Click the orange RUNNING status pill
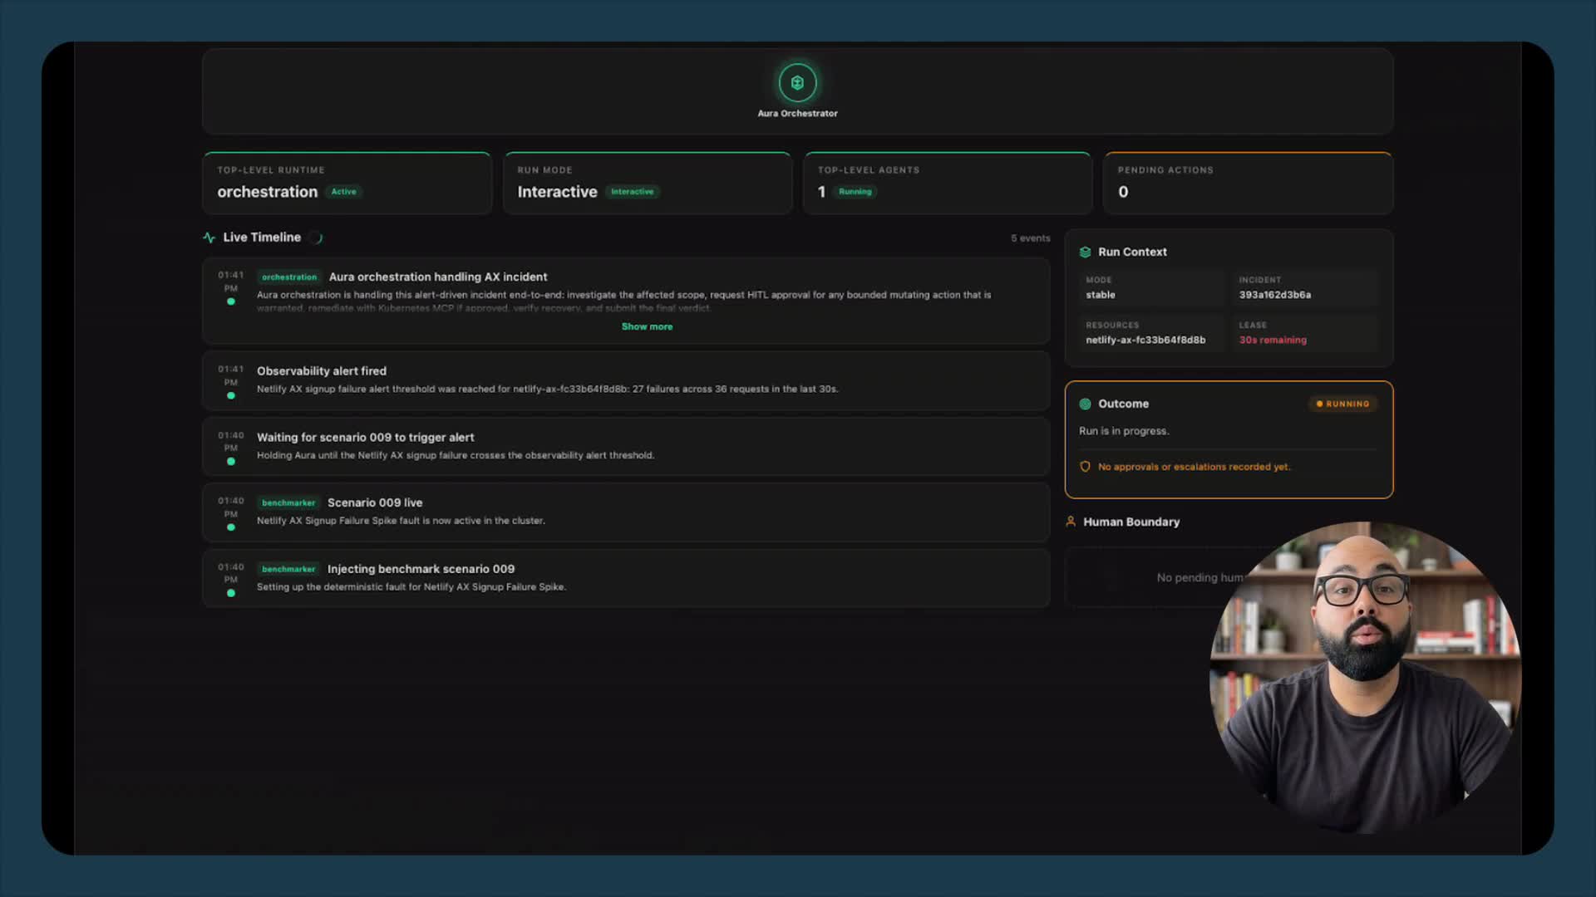This screenshot has width=1596, height=897. 1342,404
